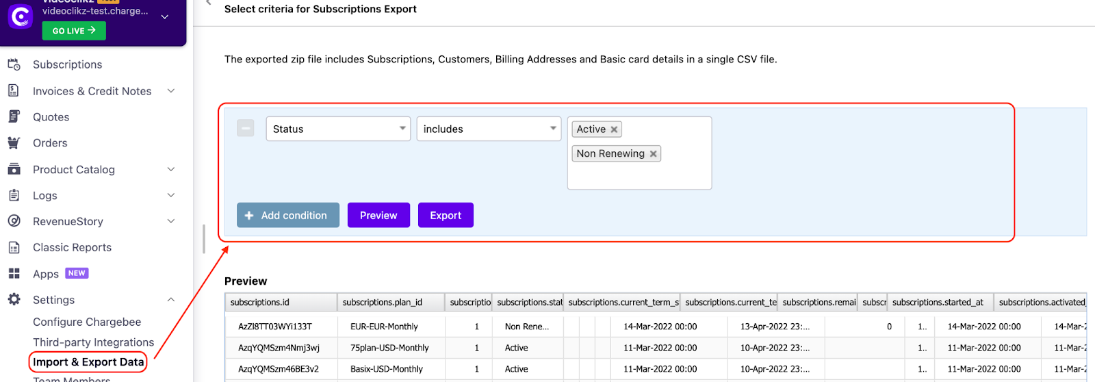Collapse the Settings section chevron
The height and width of the screenshot is (382, 1095).
coord(171,299)
